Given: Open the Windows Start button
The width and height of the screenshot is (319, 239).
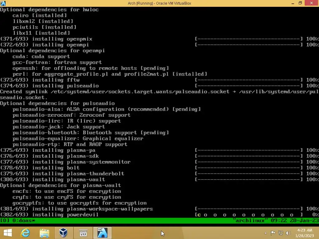Looking at the screenshot, I should pyautogui.click(x=8, y=233).
